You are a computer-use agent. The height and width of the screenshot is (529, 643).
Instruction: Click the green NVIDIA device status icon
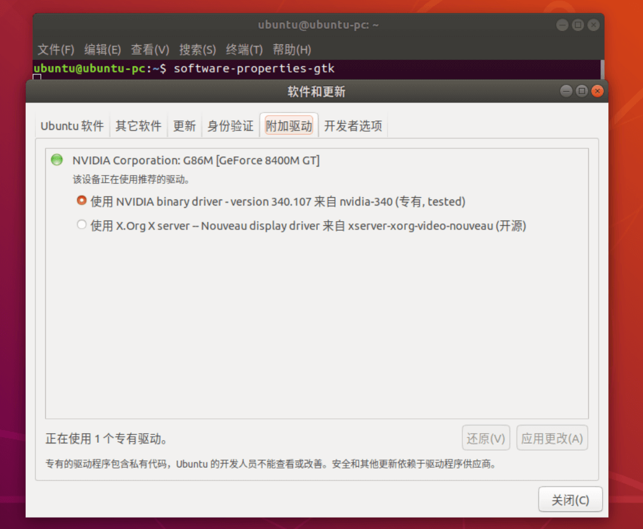click(x=57, y=159)
